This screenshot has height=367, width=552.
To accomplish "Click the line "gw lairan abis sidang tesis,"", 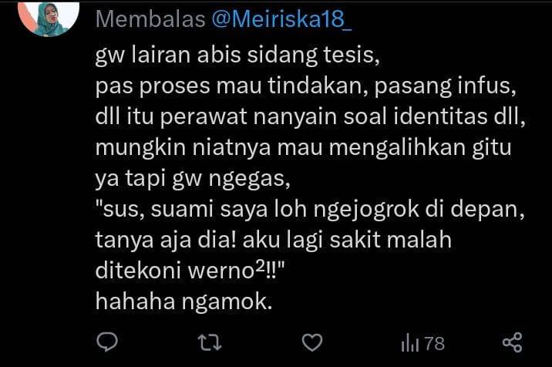I will [x=237, y=56].
